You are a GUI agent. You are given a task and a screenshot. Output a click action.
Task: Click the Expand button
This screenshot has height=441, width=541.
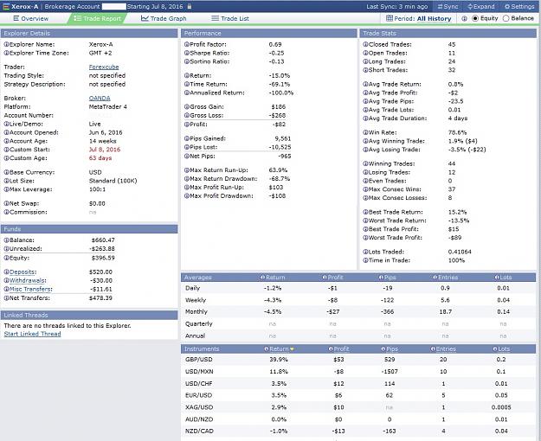481,7
